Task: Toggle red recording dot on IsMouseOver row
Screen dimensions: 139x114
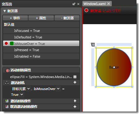Action: tap(6, 43)
